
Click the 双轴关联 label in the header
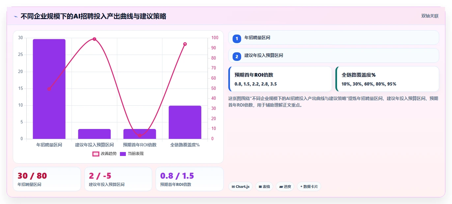click(430, 16)
